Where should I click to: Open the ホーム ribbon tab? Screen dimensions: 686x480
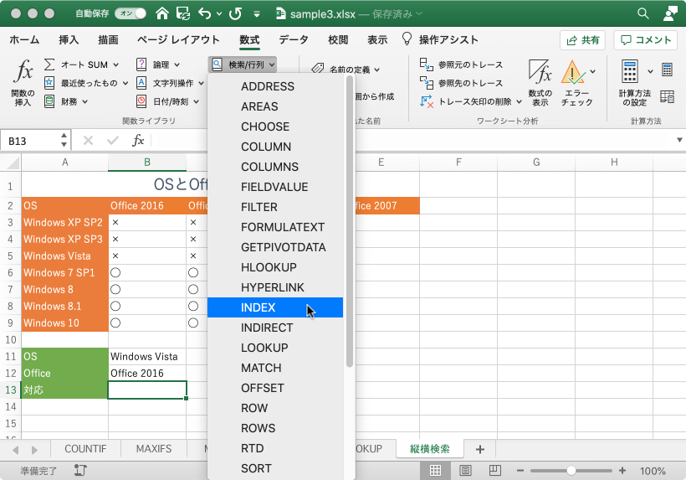24,40
